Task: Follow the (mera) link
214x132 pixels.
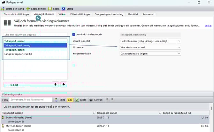Action: 208,26
